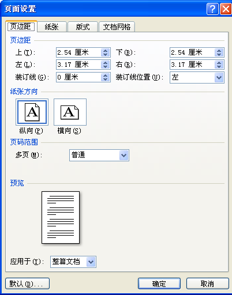Image resolution: width=232 pixels, height=295 pixels.
Task: Click the 默认 button
Action: 27,283
